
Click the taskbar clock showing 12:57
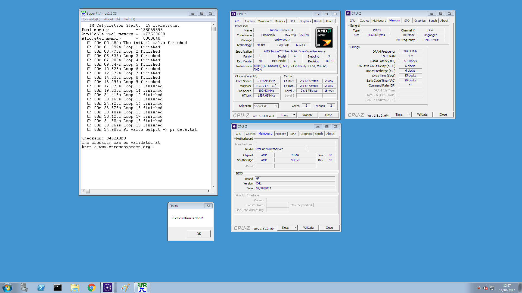[x=507, y=288]
